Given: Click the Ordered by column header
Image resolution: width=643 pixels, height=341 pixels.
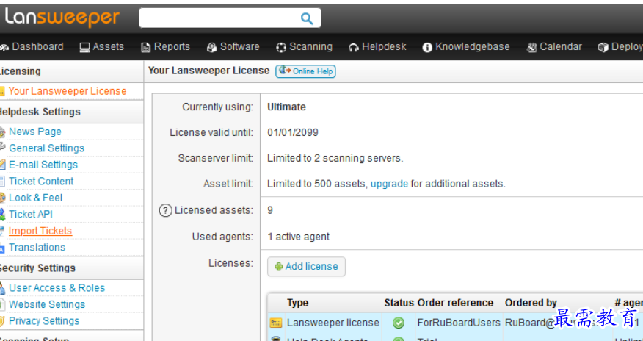Looking at the screenshot, I should 531,304.
